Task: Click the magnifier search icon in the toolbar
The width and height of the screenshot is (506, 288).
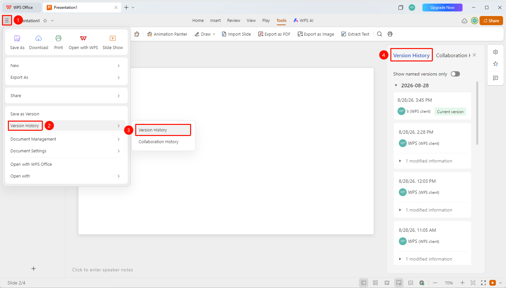Action: (380, 34)
